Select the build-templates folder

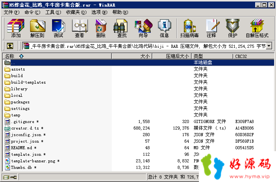click(x=25, y=82)
